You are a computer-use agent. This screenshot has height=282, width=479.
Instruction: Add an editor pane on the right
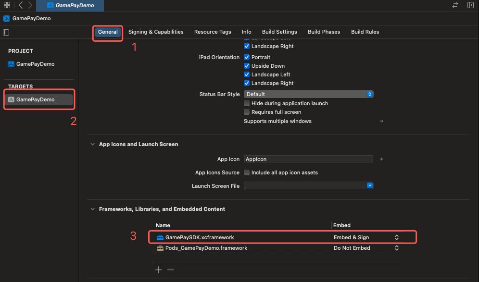tap(470, 5)
